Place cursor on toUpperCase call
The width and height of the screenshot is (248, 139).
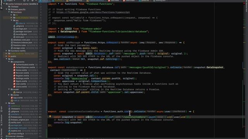click(x=98, y=81)
